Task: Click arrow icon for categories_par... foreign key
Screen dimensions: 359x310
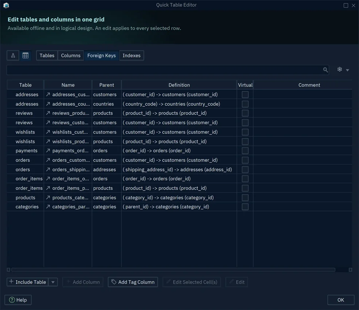Action: 48,207
